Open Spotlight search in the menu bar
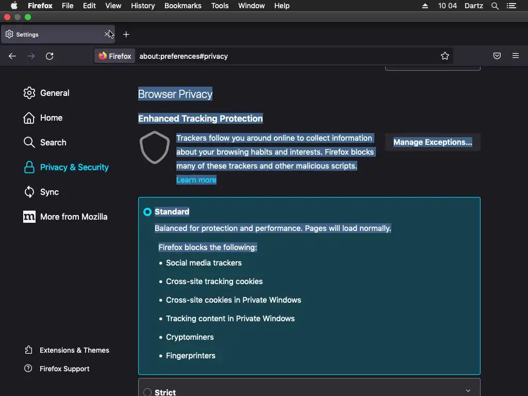Viewport: 528px width, 396px height. 494,6
